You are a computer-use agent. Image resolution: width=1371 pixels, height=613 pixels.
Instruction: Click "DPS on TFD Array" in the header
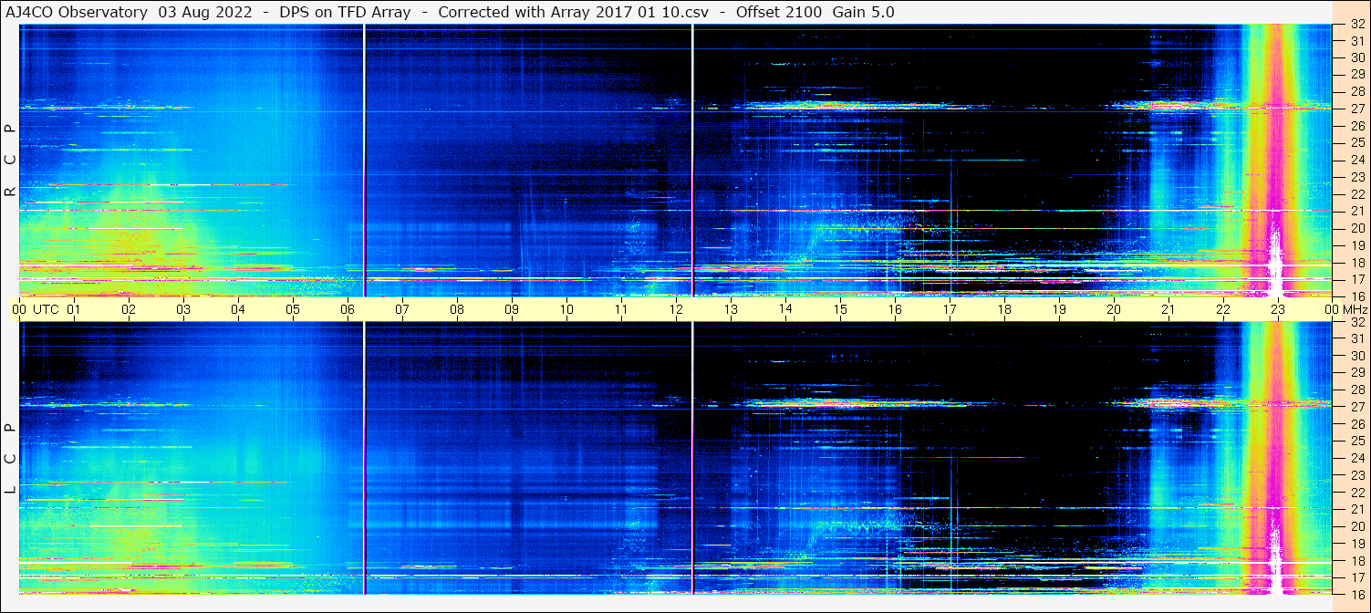(x=347, y=12)
